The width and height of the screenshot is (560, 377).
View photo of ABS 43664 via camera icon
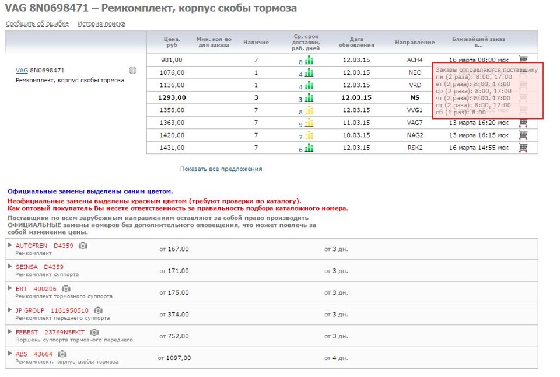(62, 354)
